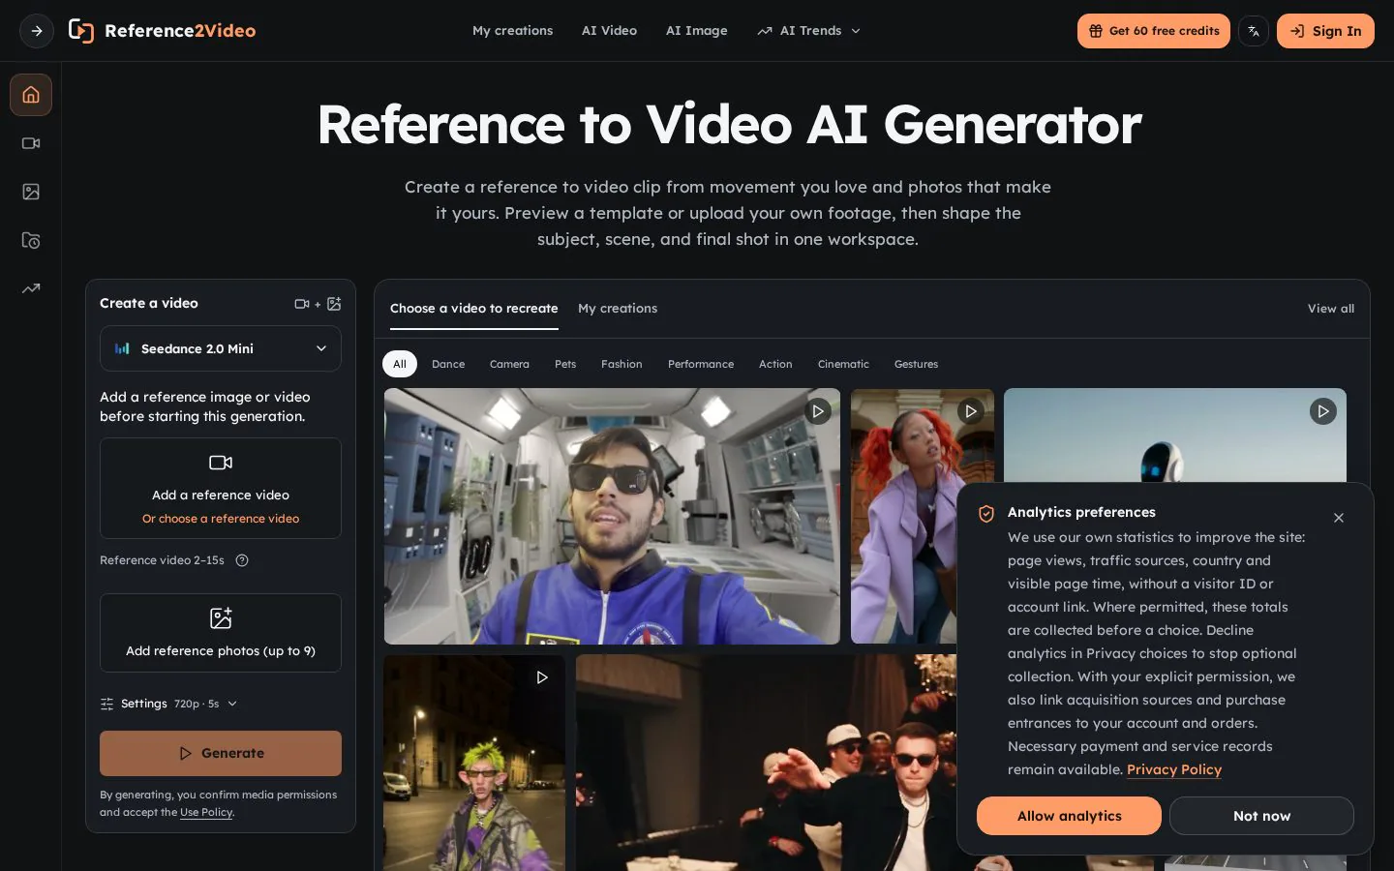Viewport: 1394px width, 871px height.
Task: Select the Fashion category filter
Action: (x=621, y=364)
